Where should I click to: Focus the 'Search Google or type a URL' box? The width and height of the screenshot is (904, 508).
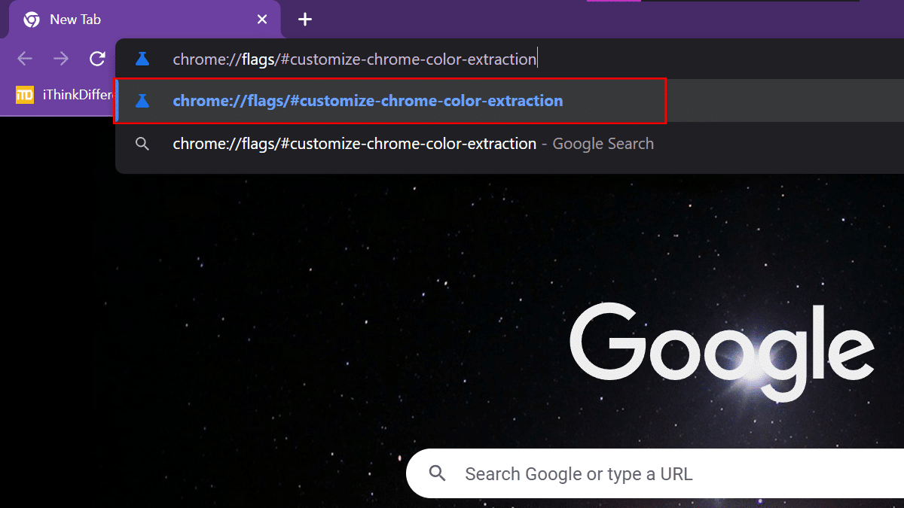pyautogui.click(x=603, y=474)
